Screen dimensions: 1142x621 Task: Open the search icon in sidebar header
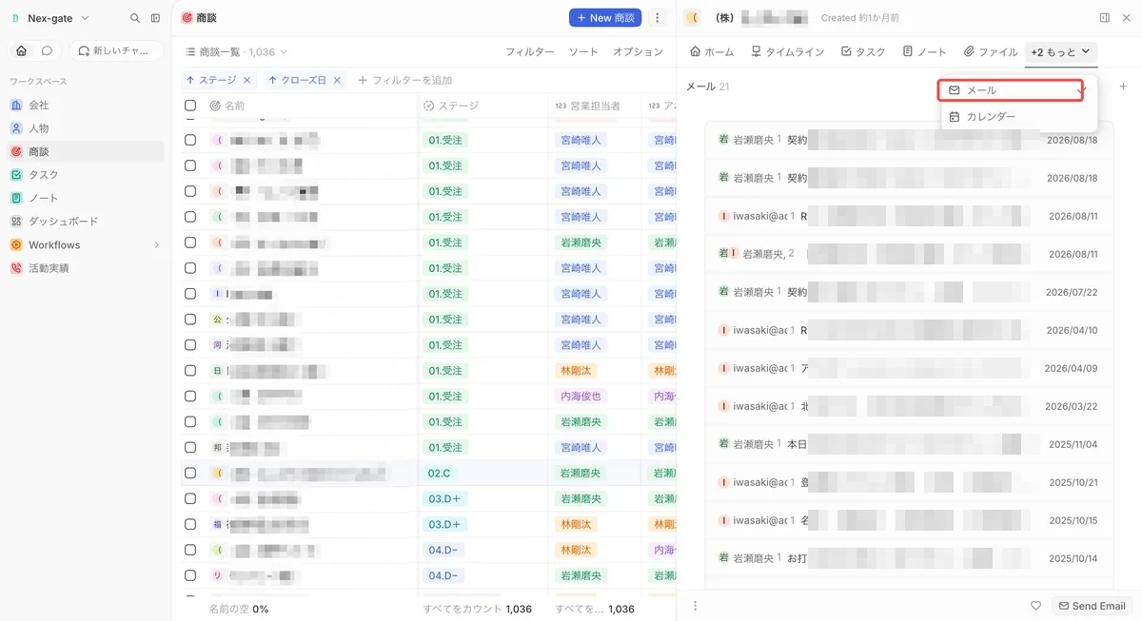[x=135, y=18]
